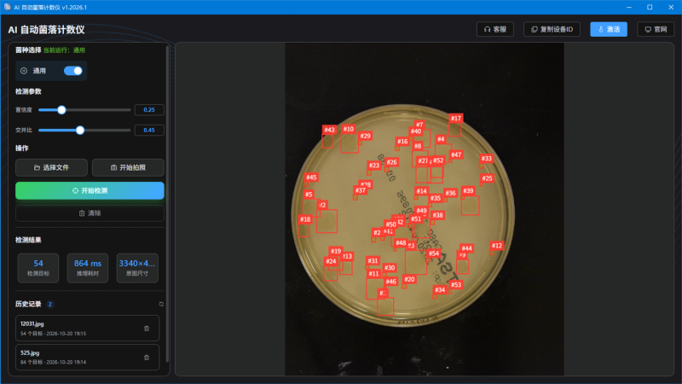The image size is (682, 384).
Task: Refresh the 历史记录 list icon
Action: tap(161, 304)
